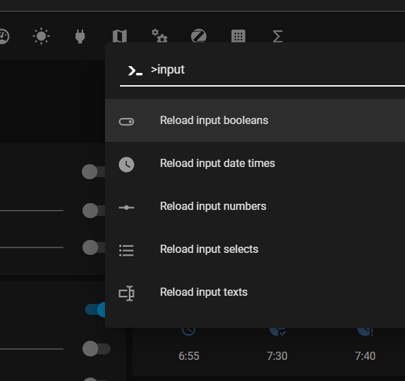Click the 6:55 time label

(189, 356)
